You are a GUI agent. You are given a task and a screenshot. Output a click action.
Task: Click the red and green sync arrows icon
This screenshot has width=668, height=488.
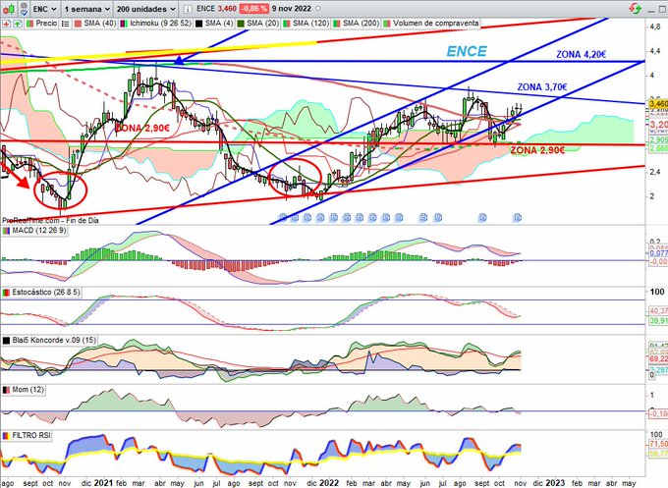[x=636, y=8]
